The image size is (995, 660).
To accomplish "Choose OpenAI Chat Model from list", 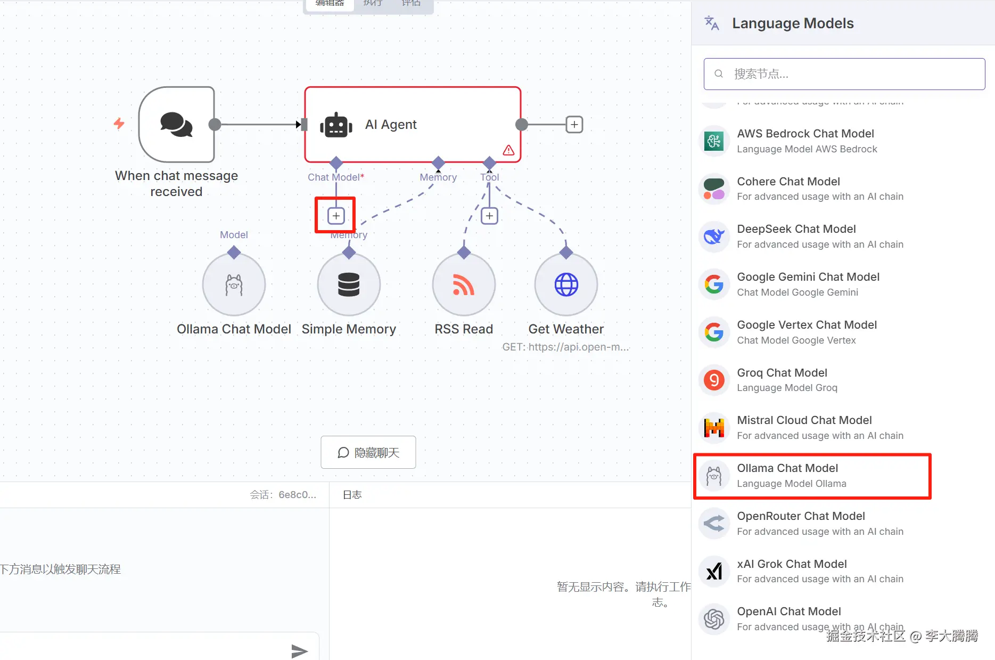I will [x=843, y=619].
